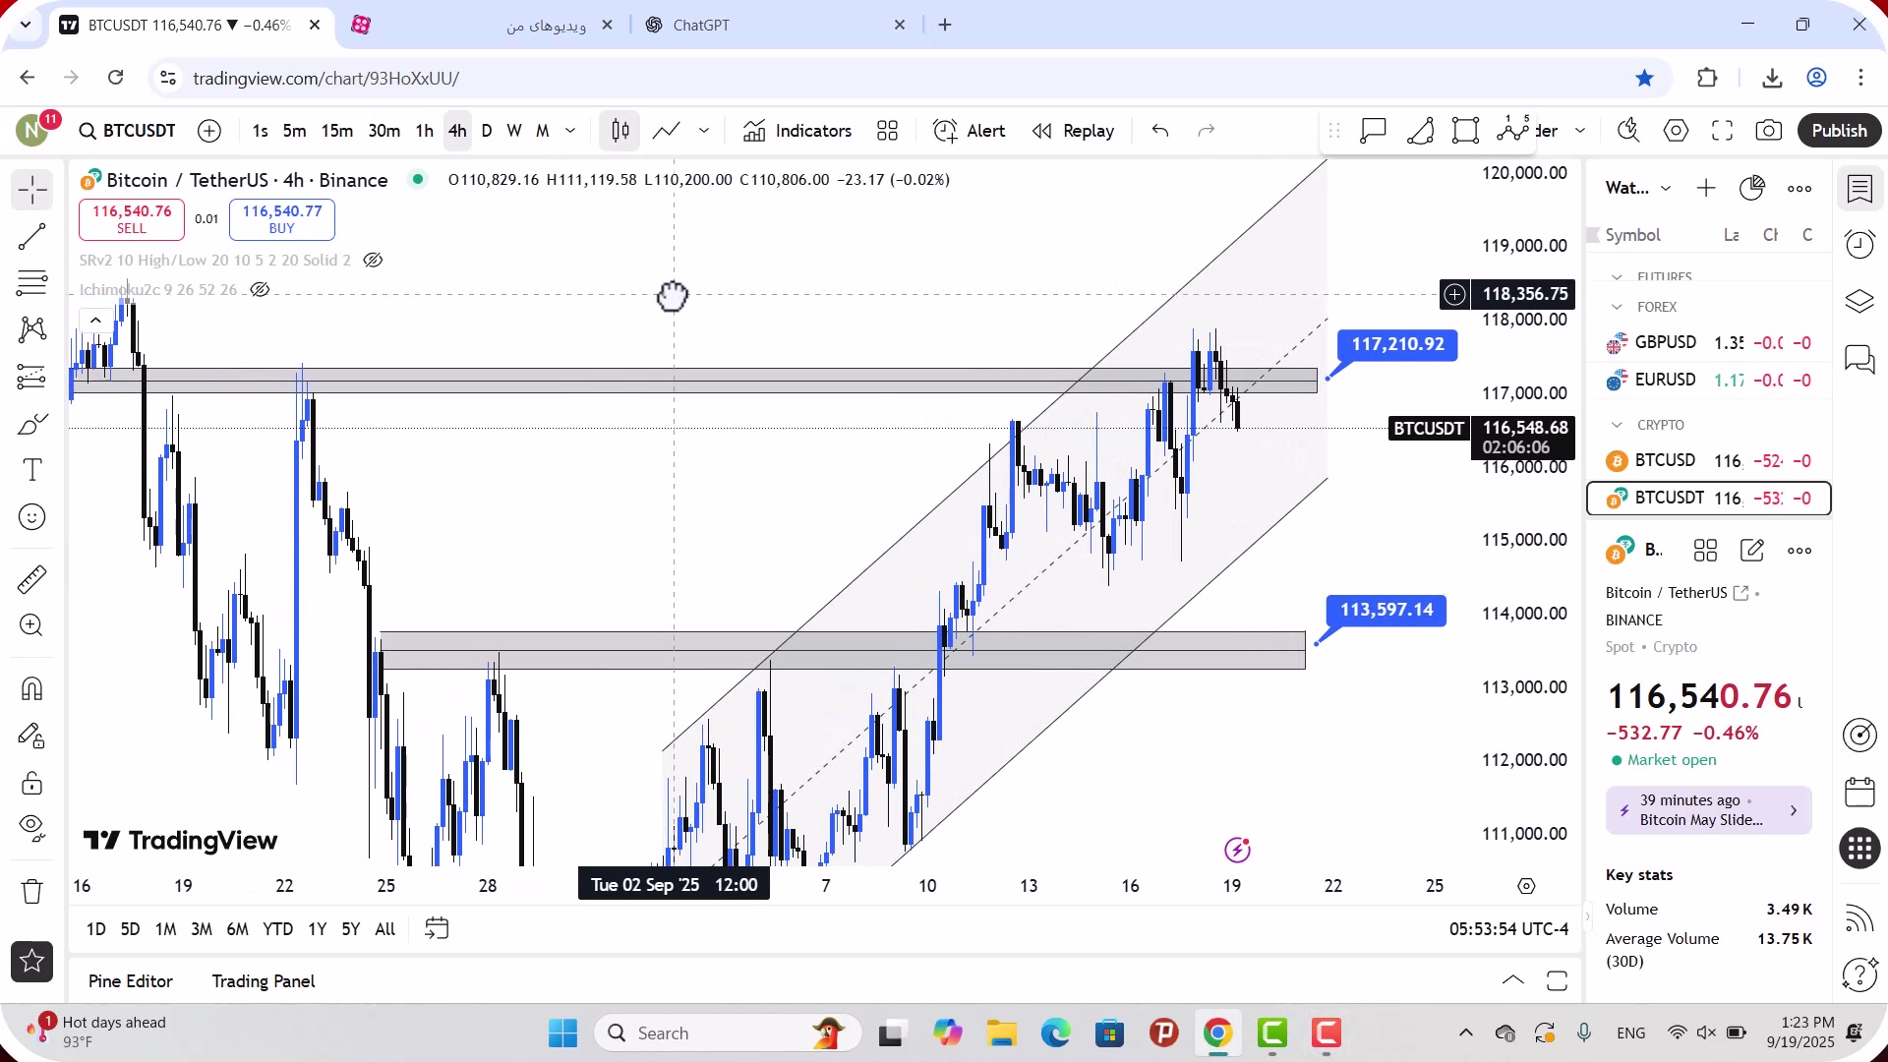The height and width of the screenshot is (1062, 1888).
Task: Open the forecasting and measurement tools
Action: click(x=32, y=377)
